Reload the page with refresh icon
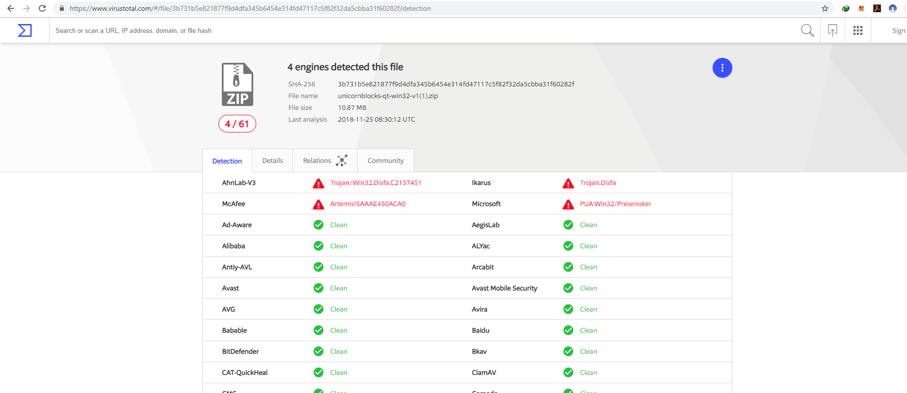The width and height of the screenshot is (907, 393). point(42,8)
